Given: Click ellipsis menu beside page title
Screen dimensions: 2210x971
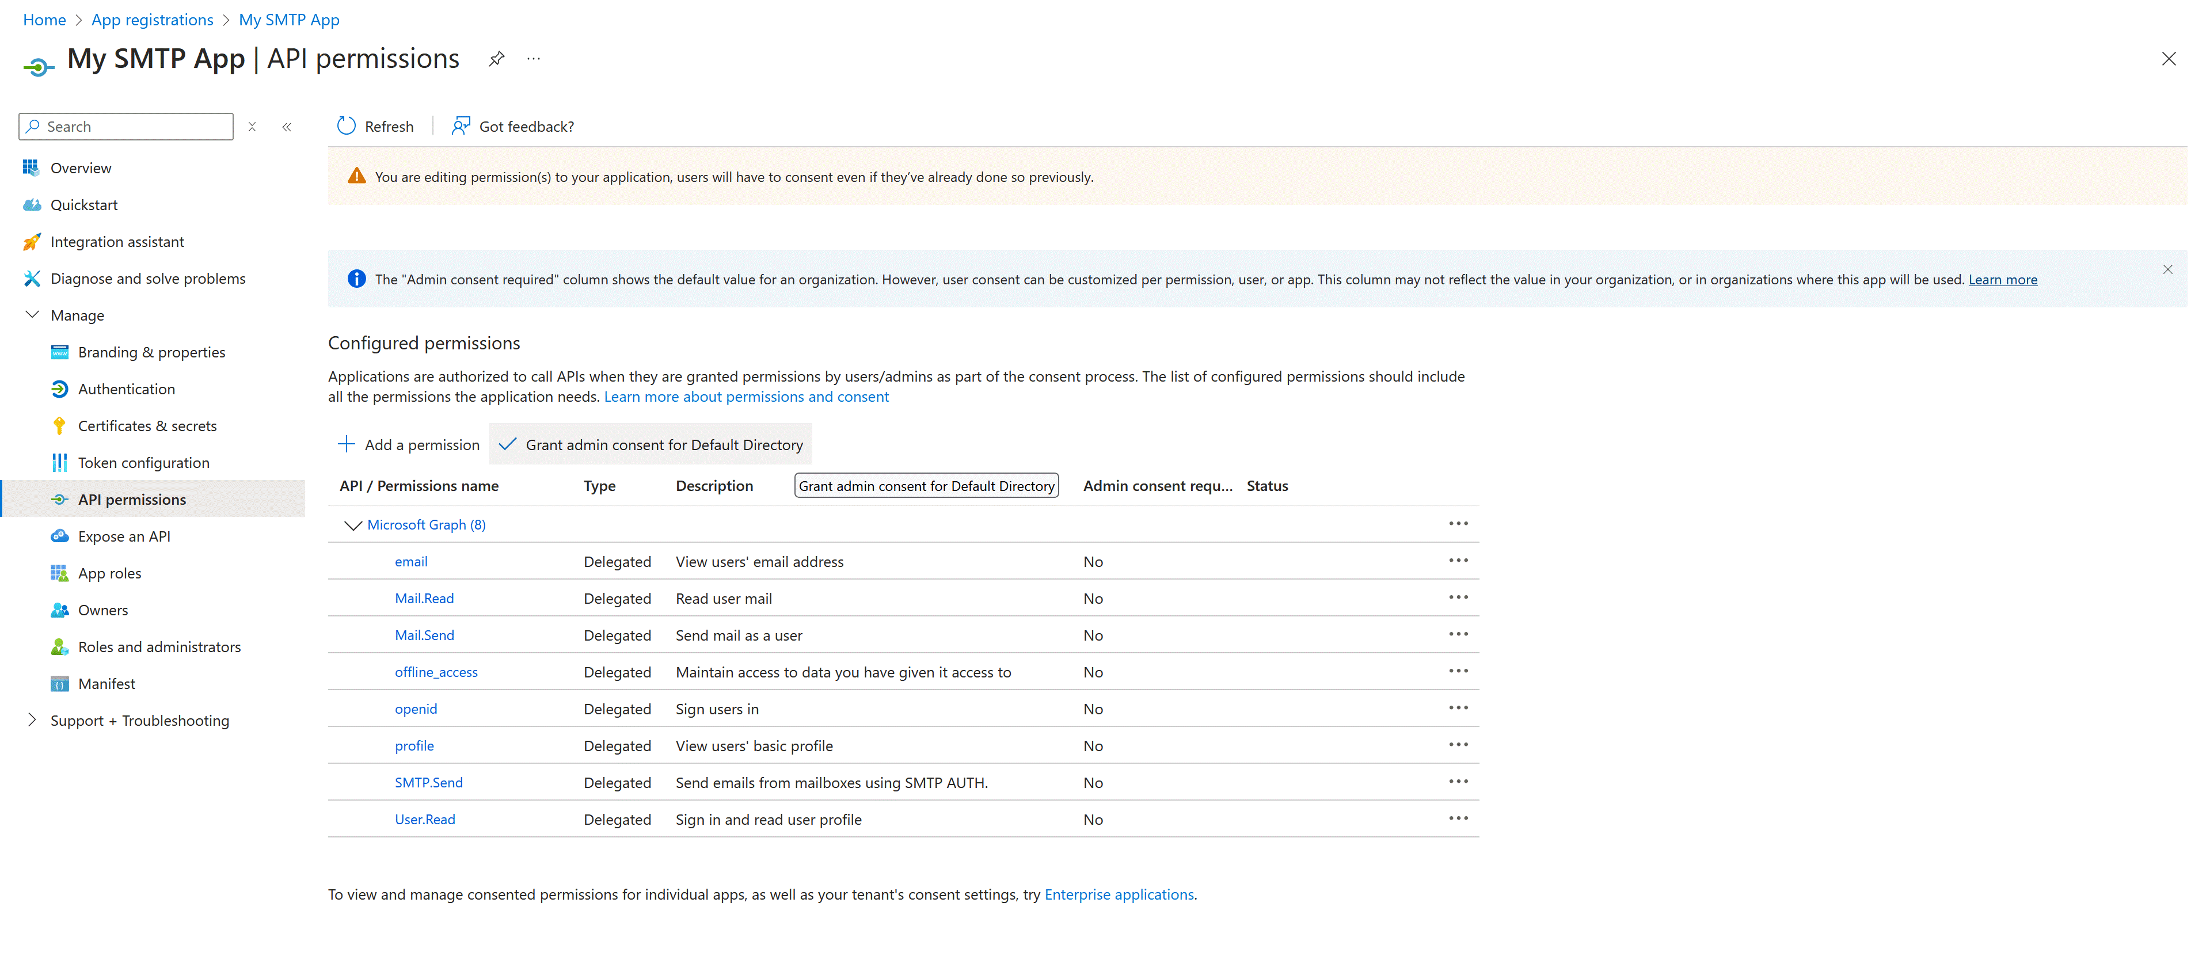Looking at the screenshot, I should coord(534,59).
